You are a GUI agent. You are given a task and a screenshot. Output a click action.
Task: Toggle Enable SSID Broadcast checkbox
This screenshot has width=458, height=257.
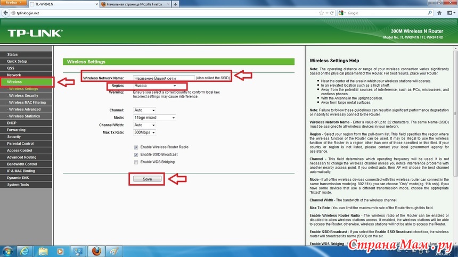(136, 155)
